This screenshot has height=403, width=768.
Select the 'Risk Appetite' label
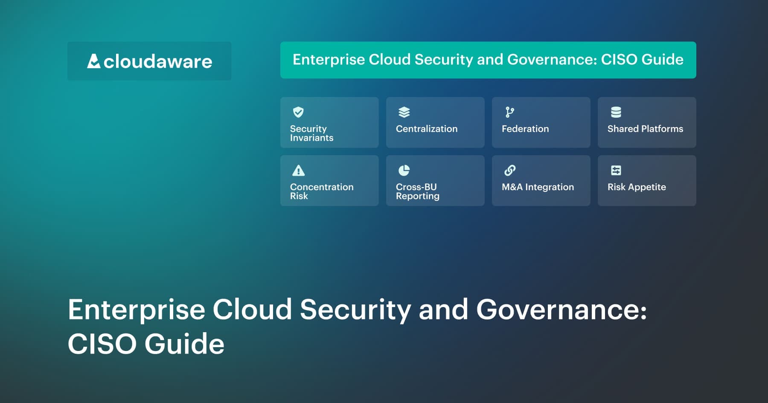[x=637, y=187]
